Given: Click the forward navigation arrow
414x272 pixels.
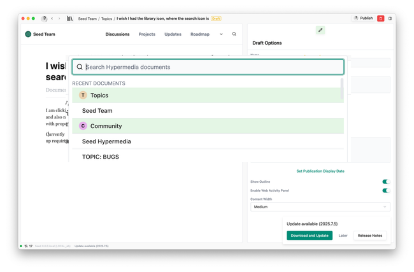Looking at the screenshot, I should click(x=59, y=18).
